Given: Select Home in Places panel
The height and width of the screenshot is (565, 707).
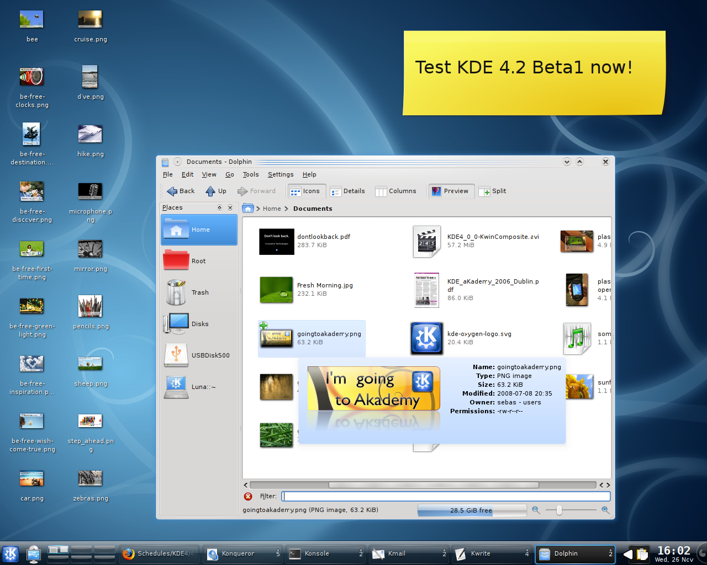Looking at the screenshot, I should 199,230.
